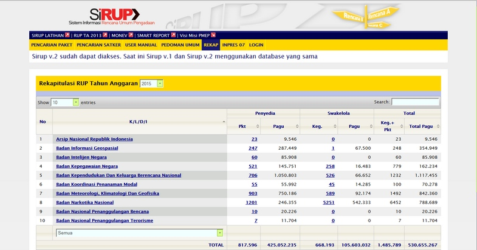
Task: Sort by Penyedia Pagu column
Action: pyautogui.click(x=297, y=126)
